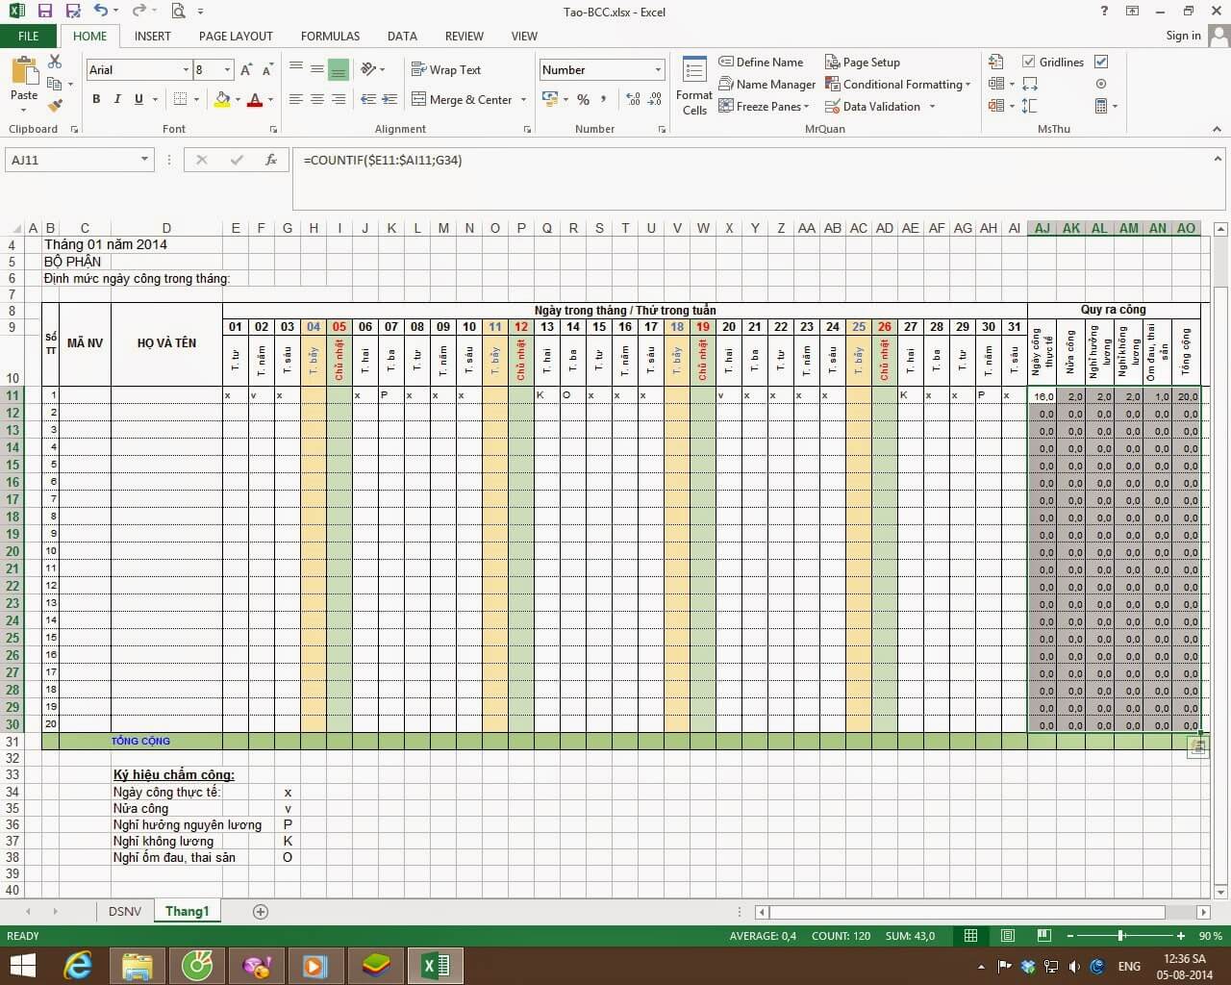This screenshot has width=1231, height=985.
Task: Switch to the FORMULAS ribbon tab
Action: [330, 37]
